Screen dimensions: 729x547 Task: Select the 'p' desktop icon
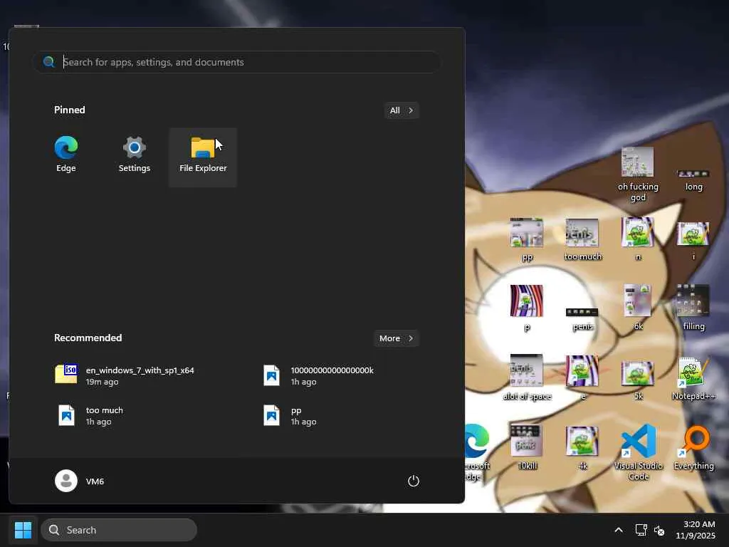[527, 309]
